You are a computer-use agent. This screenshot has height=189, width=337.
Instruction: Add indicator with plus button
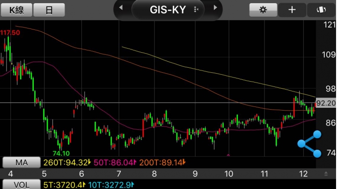(292, 10)
